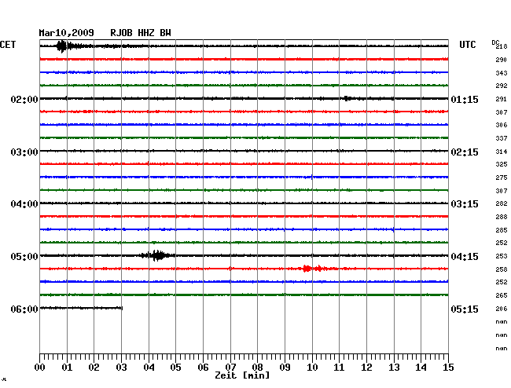Click the "11" minute axis label
Image resolution: width=511 pixels, height=388 pixels.
[x=339, y=368]
